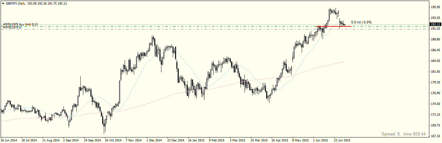Click the 1 Dec 2014 date label
This screenshot has height=143, width=442.
tap(154, 140)
